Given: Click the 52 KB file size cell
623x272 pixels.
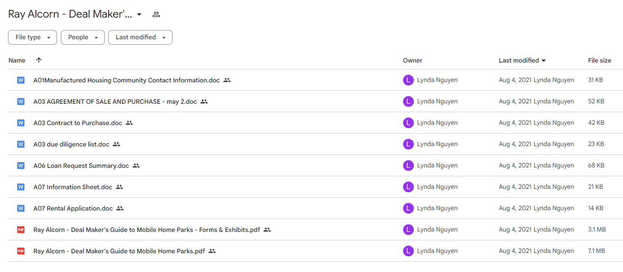Looking at the screenshot, I should (596, 101).
